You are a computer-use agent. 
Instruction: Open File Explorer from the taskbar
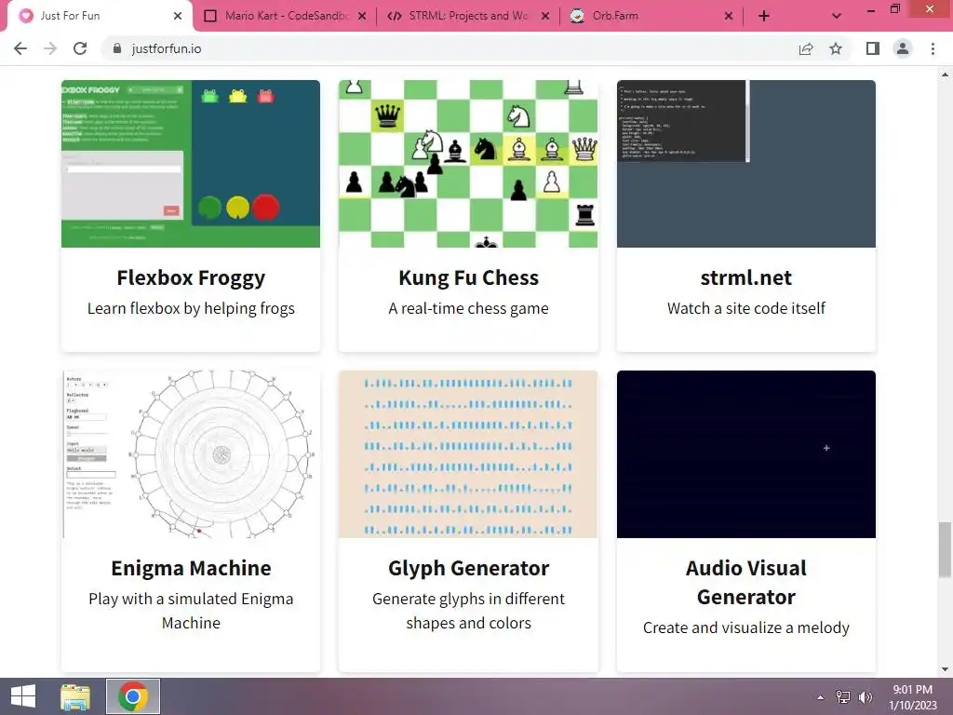[75, 696]
